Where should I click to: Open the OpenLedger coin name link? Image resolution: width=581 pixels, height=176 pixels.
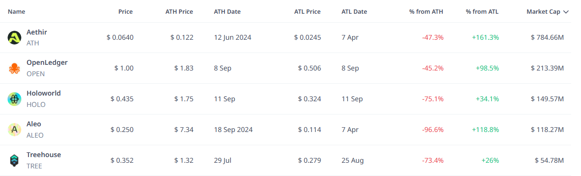[x=47, y=62]
